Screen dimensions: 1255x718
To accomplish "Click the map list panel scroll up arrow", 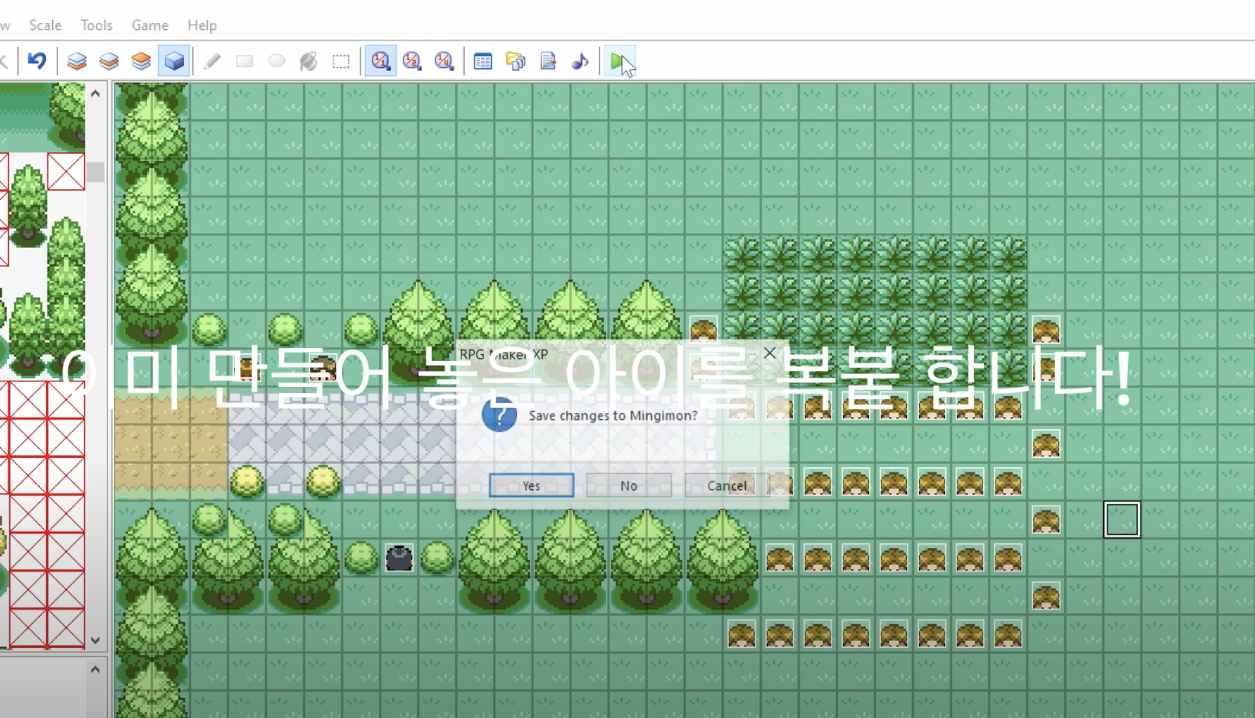I will click(x=95, y=669).
